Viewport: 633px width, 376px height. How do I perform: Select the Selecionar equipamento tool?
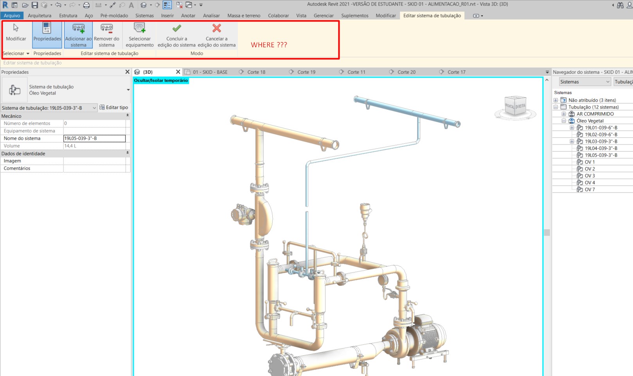(139, 35)
